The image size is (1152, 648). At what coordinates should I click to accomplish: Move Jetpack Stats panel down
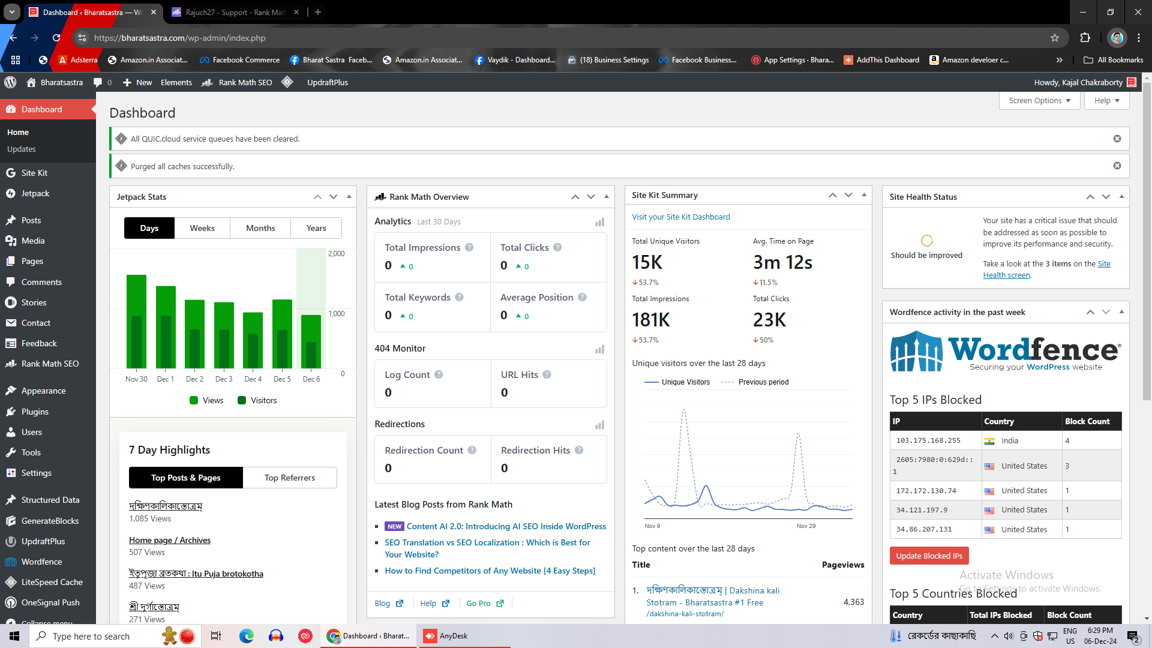point(333,197)
